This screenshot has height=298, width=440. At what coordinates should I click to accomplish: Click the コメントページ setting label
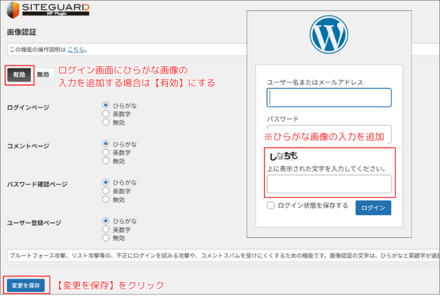click(28, 146)
